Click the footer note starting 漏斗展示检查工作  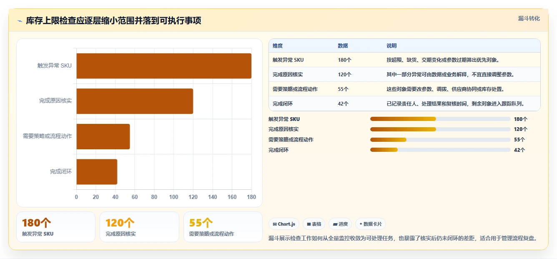click(x=403, y=239)
